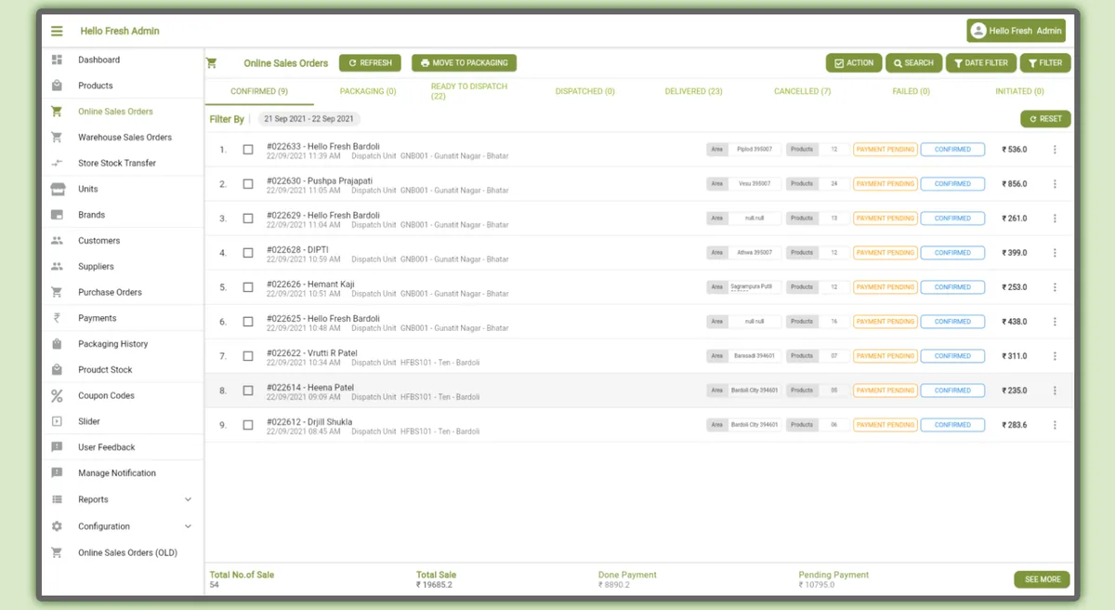Click Payment Pending badge on order #022633

tap(885, 150)
